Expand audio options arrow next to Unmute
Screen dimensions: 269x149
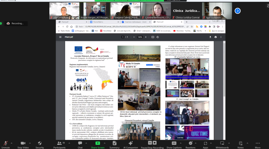tap(12, 143)
